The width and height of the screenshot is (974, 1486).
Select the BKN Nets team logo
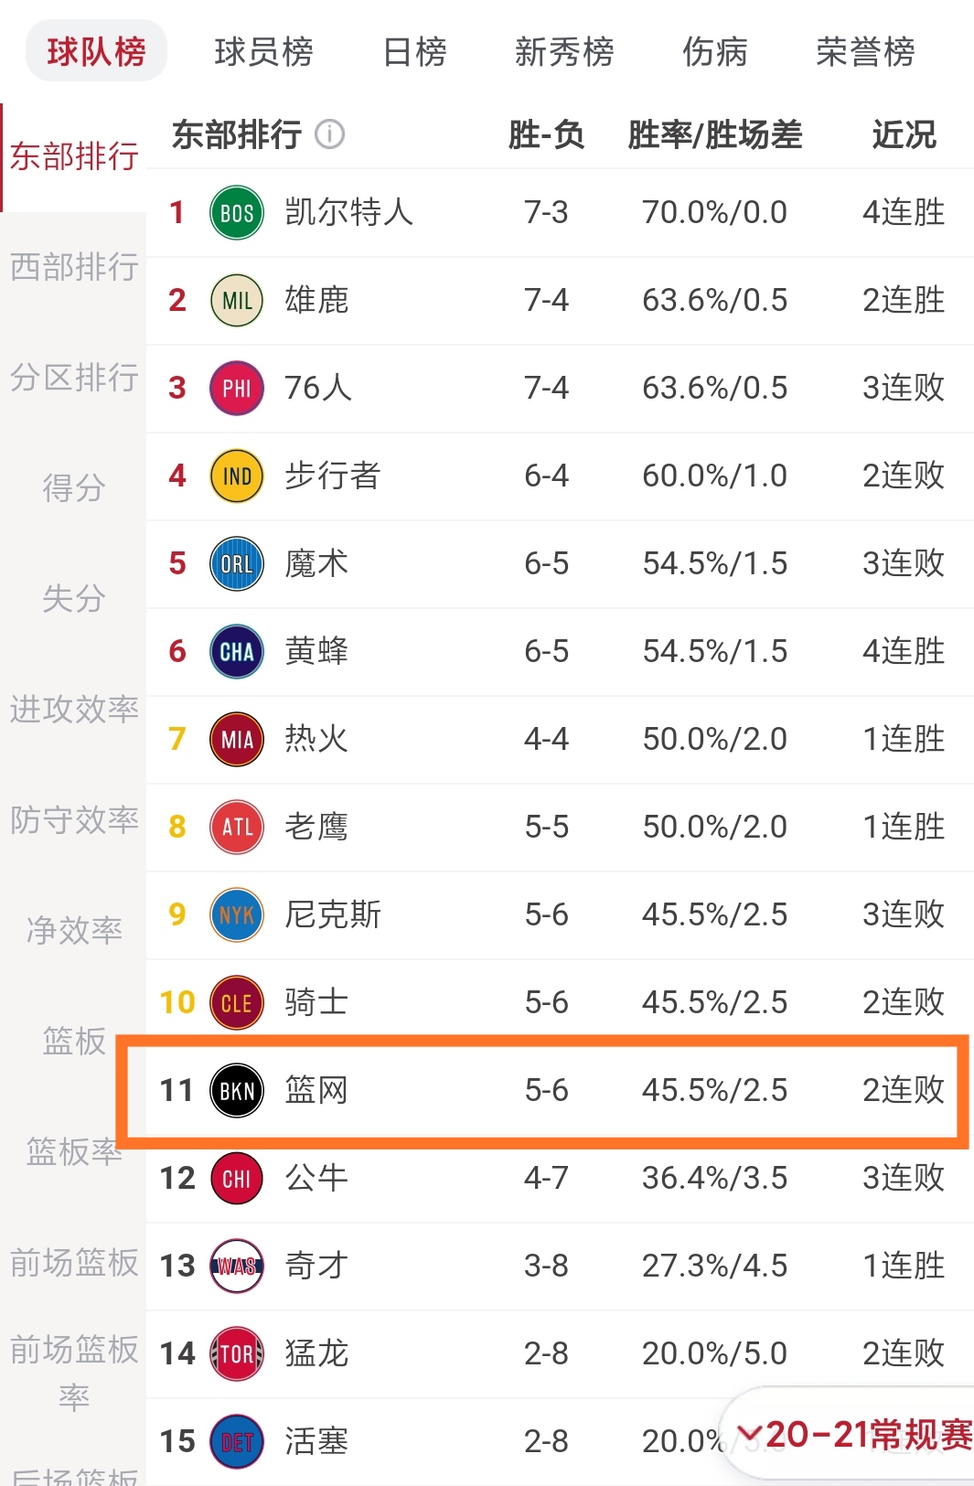pyautogui.click(x=237, y=1090)
